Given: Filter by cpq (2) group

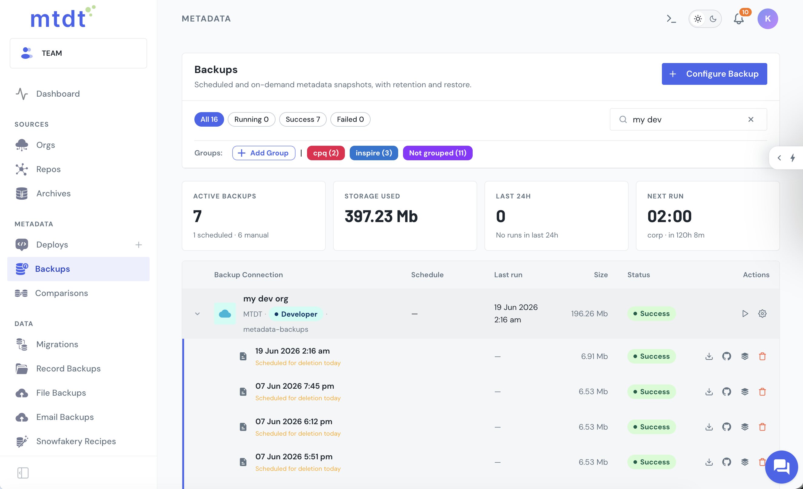Looking at the screenshot, I should pyautogui.click(x=325, y=153).
